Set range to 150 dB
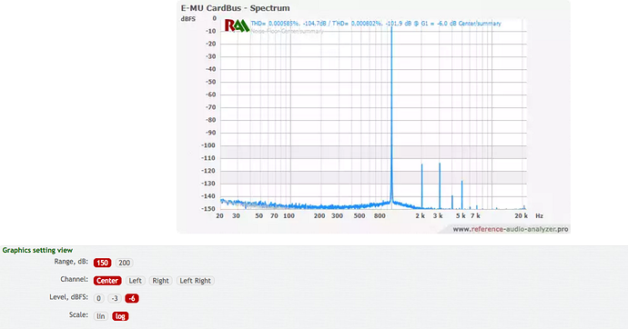Viewport: 628px width, 329px height. tap(102, 263)
